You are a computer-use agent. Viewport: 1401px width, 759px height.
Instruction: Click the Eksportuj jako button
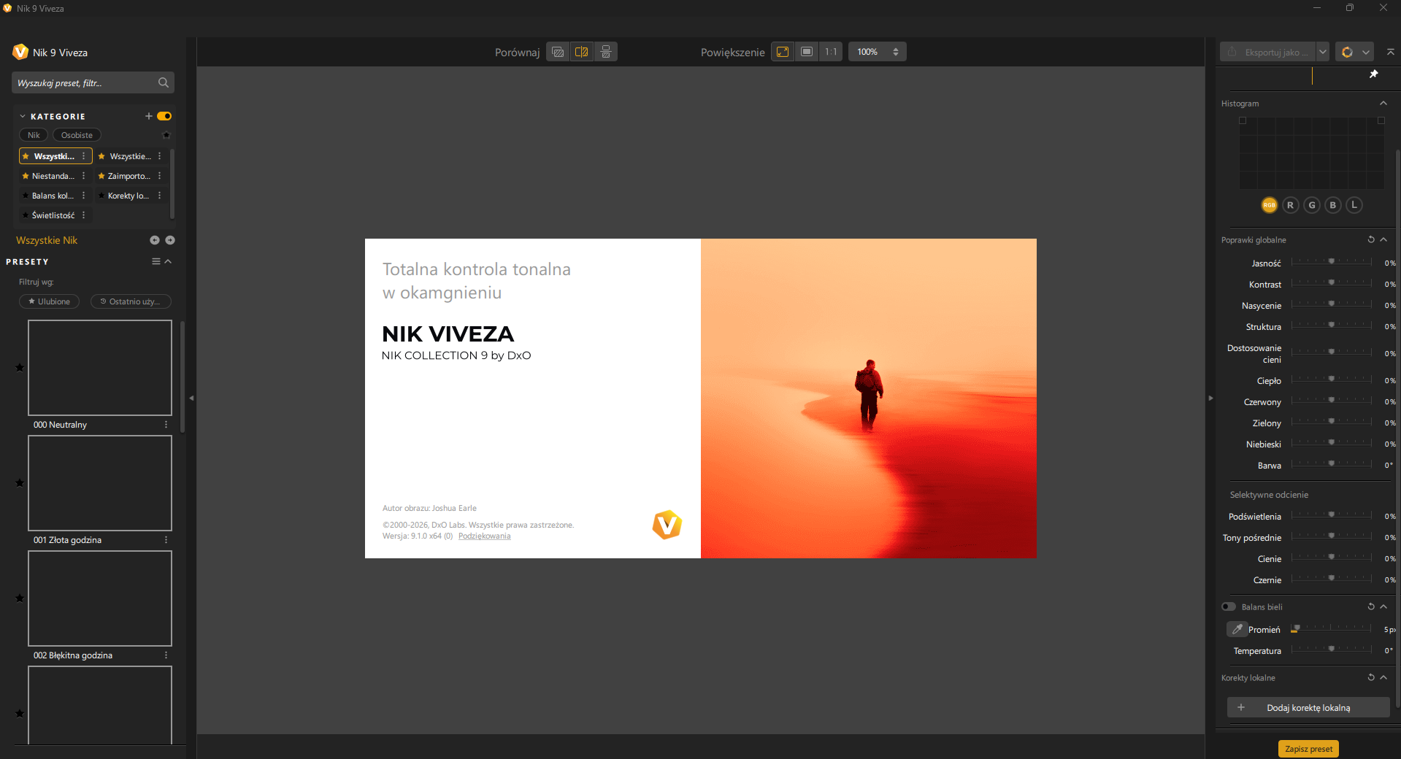coord(1268,52)
